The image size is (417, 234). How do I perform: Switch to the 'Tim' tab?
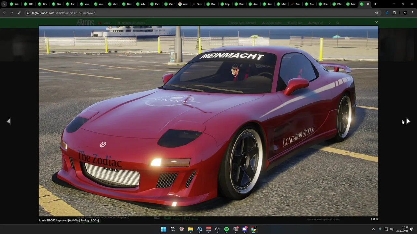pos(42,4)
